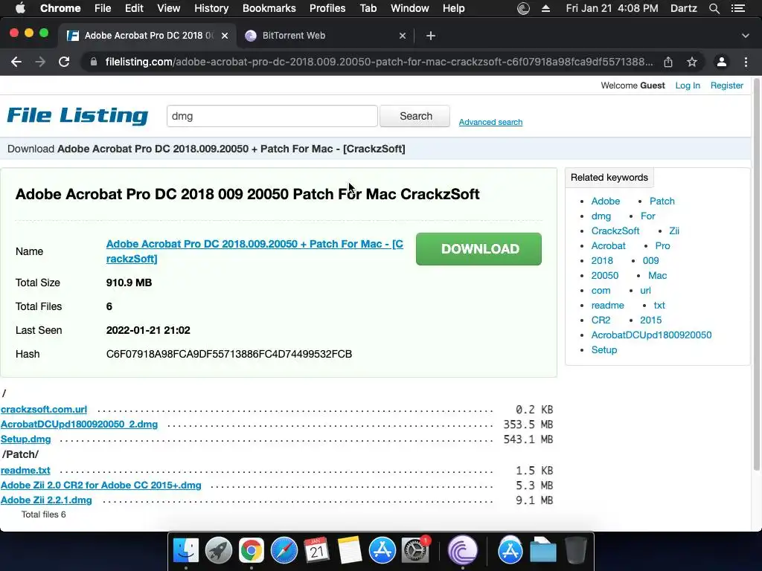Image resolution: width=762 pixels, height=571 pixels.
Task: Click the Log In link
Action: coord(688,86)
